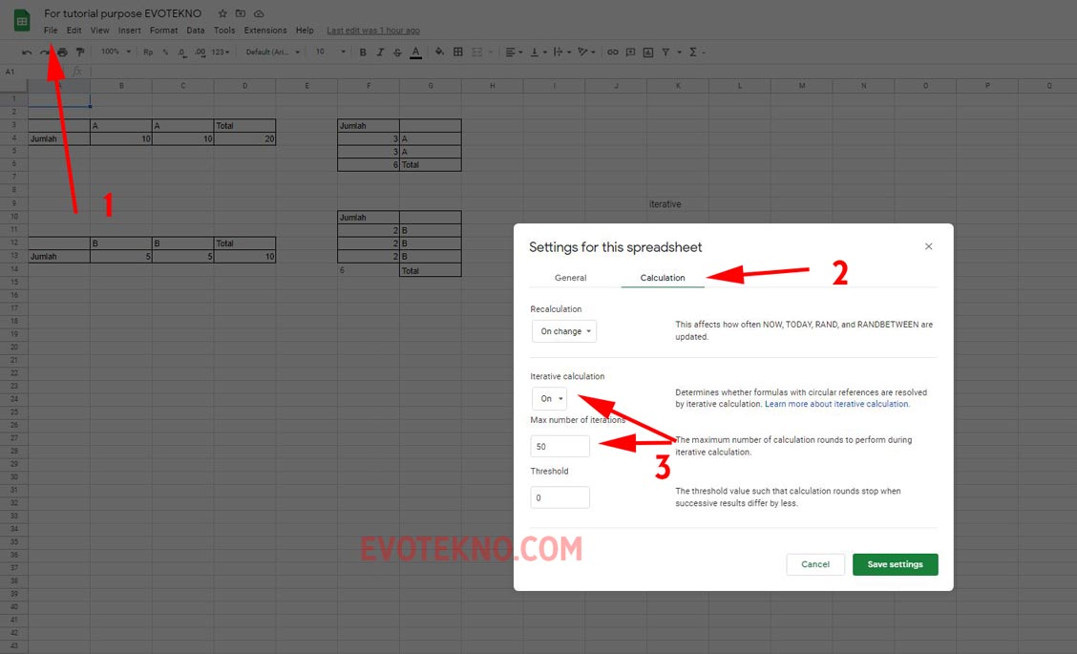
Task: Click the print icon
Action: click(62, 53)
